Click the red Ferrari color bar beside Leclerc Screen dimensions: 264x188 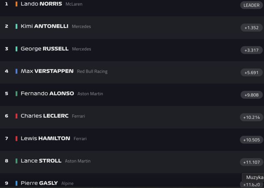point(16,116)
